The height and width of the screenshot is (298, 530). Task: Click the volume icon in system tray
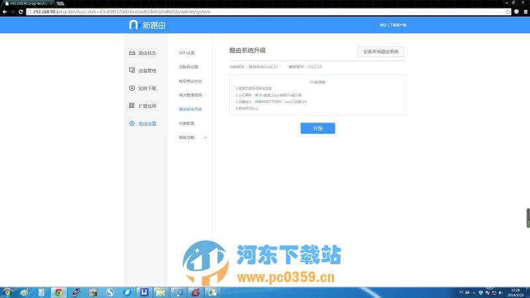[501, 293]
